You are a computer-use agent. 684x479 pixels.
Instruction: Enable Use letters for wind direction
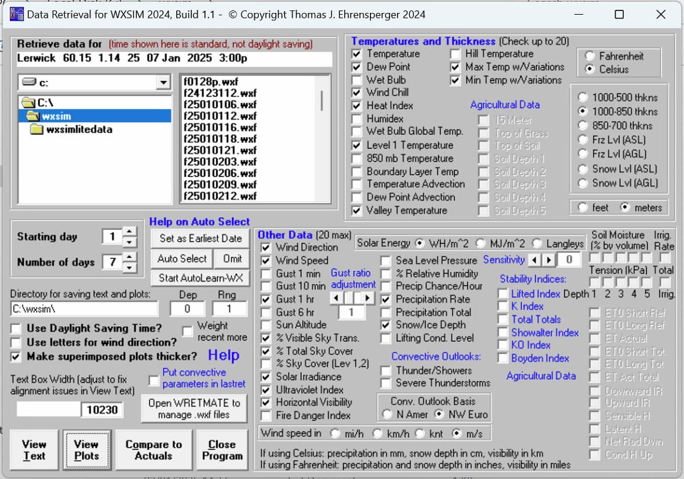(x=16, y=342)
